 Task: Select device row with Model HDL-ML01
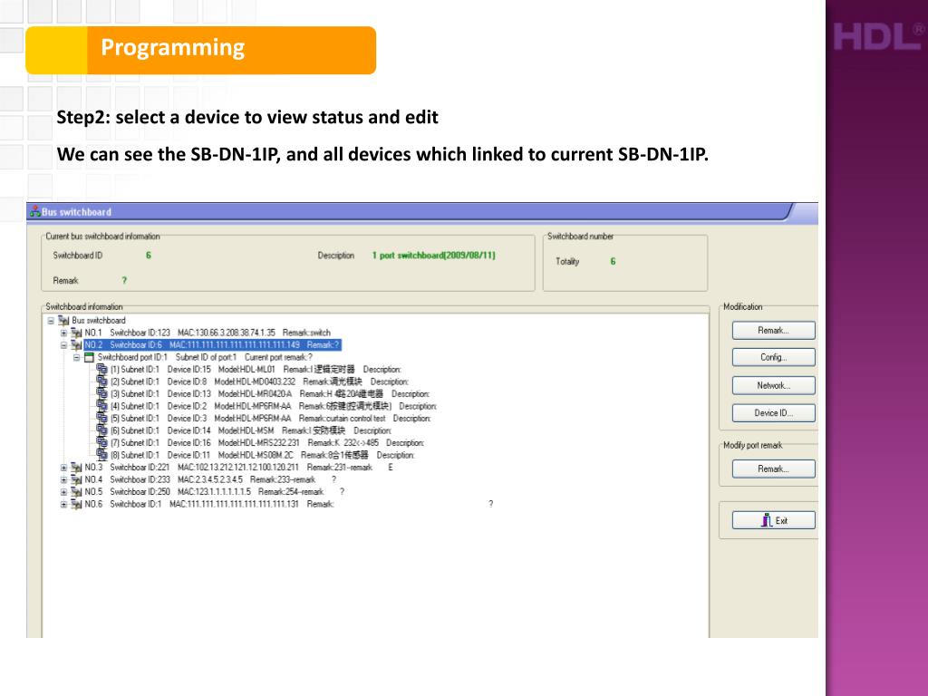click(x=256, y=370)
